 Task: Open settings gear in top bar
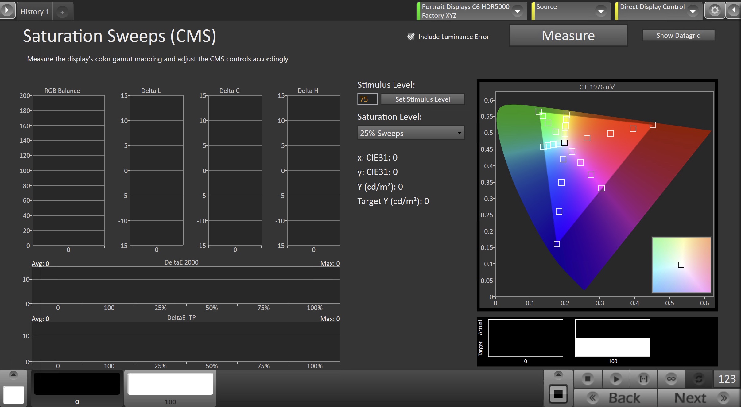pos(715,10)
